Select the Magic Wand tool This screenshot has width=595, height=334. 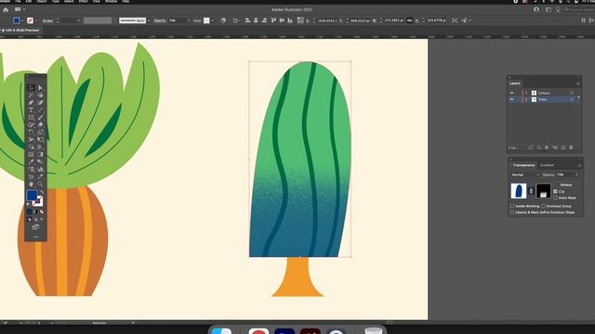pyautogui.click(x=31, y=95)
